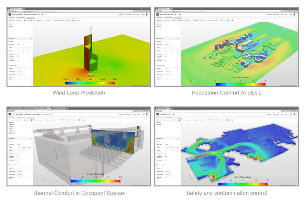Enable Show Plane checkbox in Wind Load panel
307x201 pixels.
(x=18, y=61)
